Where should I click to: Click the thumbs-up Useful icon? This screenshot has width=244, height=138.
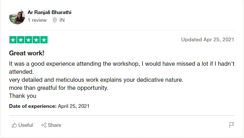(x=14, y=125)
